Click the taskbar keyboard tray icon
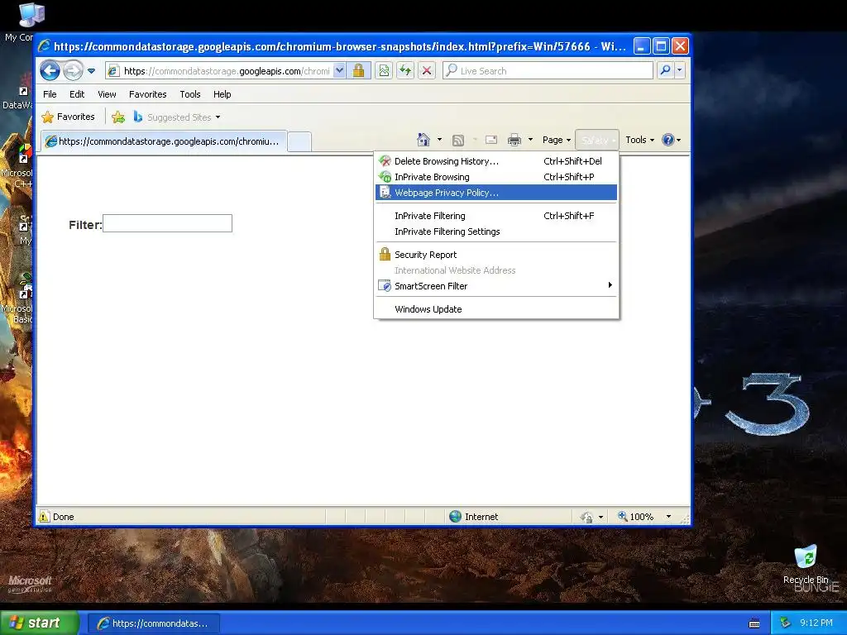Screen dimensions: 847x635 tap(754, 623)
